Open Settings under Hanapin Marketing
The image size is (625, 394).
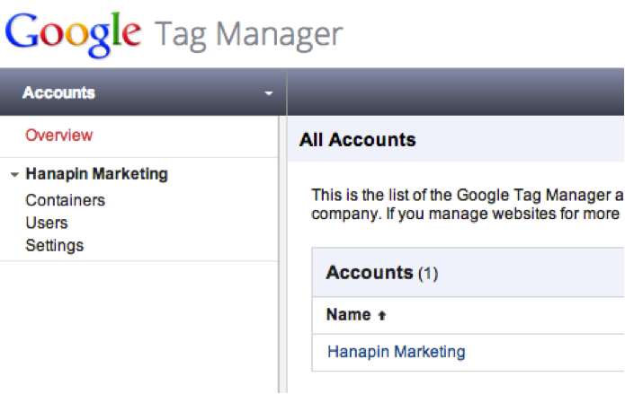pyautogui.click(x=55, y=246)
